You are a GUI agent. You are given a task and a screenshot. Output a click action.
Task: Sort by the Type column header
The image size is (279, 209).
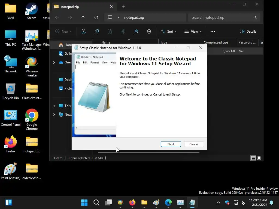[180, 42]
